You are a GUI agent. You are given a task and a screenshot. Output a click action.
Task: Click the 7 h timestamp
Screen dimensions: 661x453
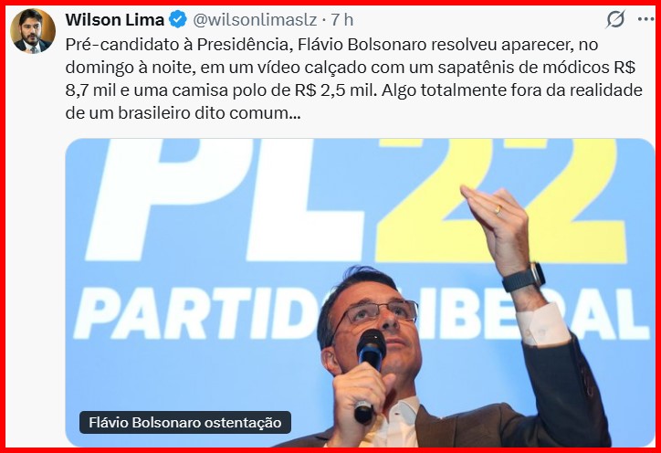point(341,20)
